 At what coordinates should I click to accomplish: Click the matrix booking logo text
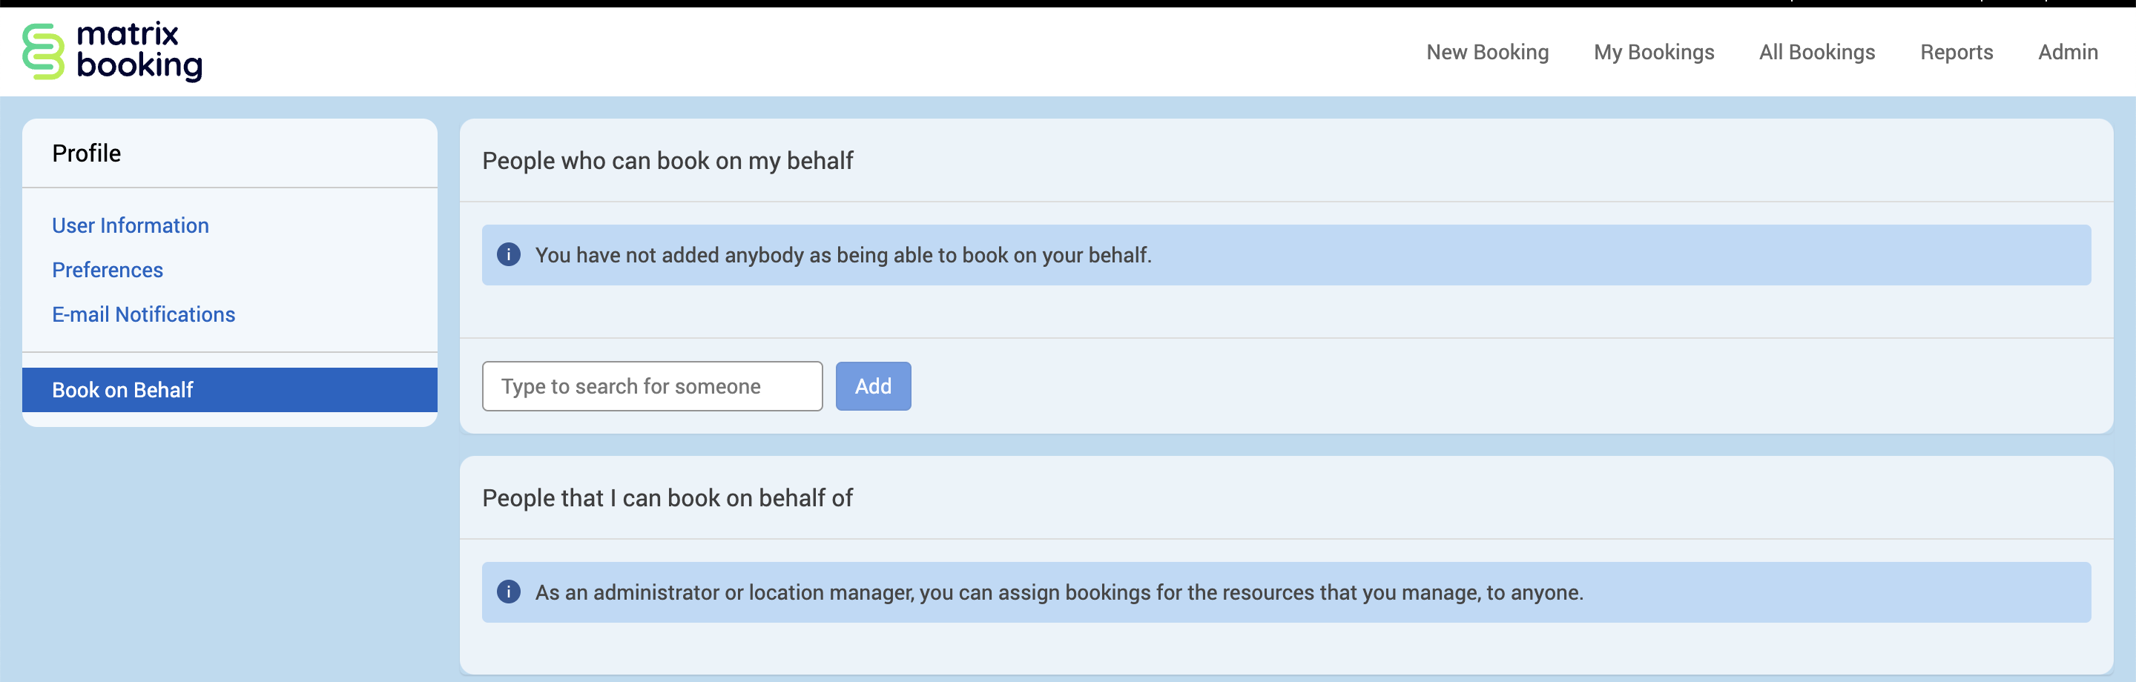[139, 51]
